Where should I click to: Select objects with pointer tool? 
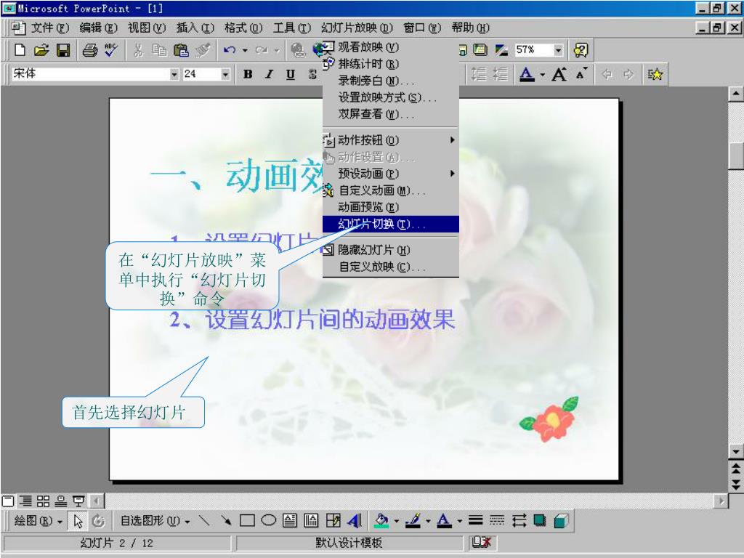78,521
